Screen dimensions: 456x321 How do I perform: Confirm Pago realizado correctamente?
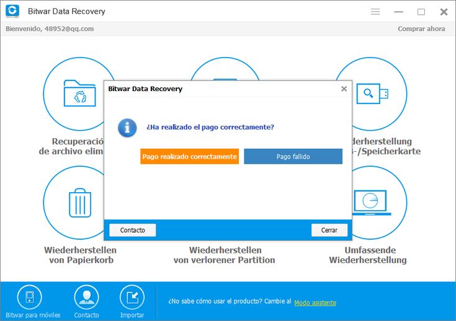click(189, 156)
